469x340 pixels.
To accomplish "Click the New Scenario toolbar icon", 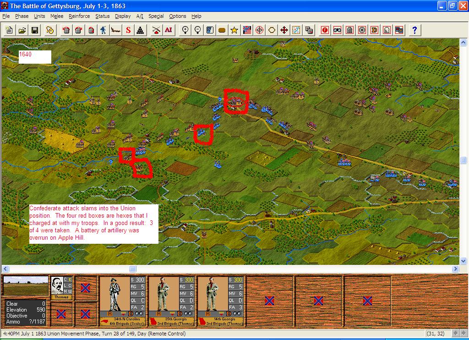I will pos(9,30).
